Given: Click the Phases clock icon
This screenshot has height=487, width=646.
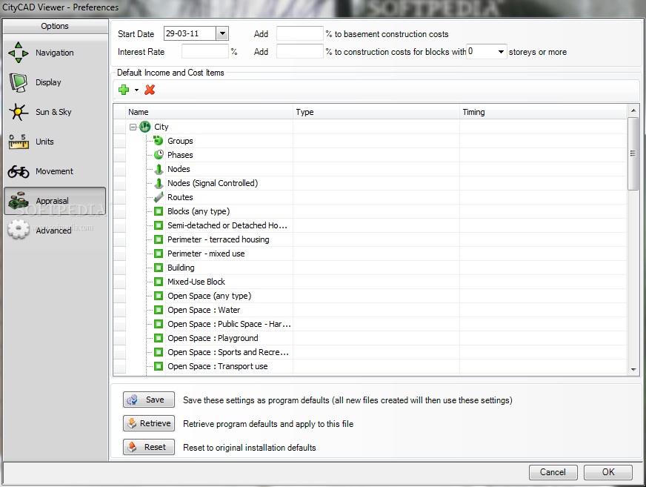Looking at the screenshot, I should pyautogui.click(x=159, y=155).
